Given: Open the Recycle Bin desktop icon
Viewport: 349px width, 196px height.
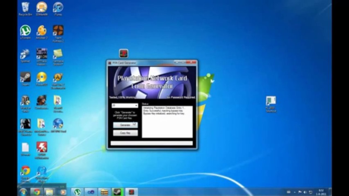Looking at the screenshot, I should [25, 9].
